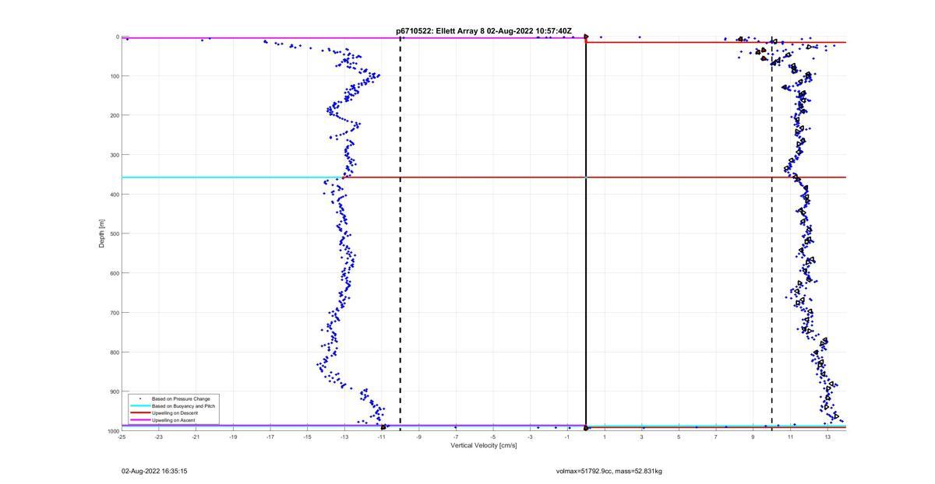Click x-axis tick label '-19'
The height and width of the screenshot is (484, 935).
pos(233,437)
